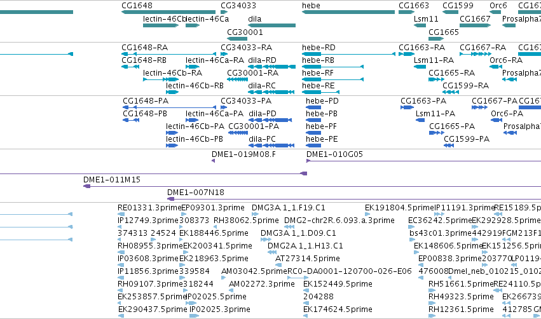The height and width of the screenshot is (319, 541).
Task: Open protein CG1648-PA
Action: point(145,101)
